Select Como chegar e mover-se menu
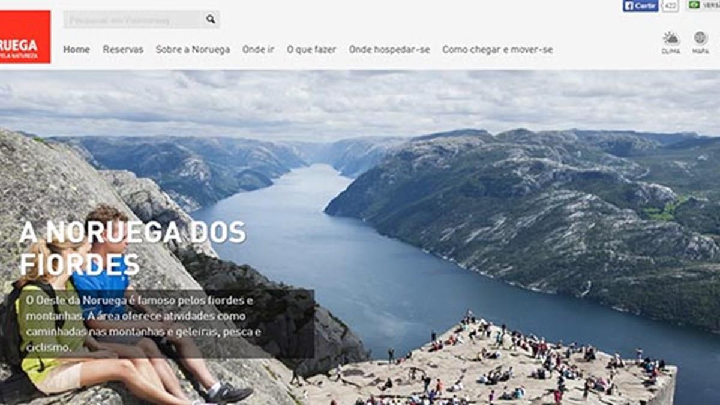The height and width of the screenshot is (405, 720). tap(497, 50)
